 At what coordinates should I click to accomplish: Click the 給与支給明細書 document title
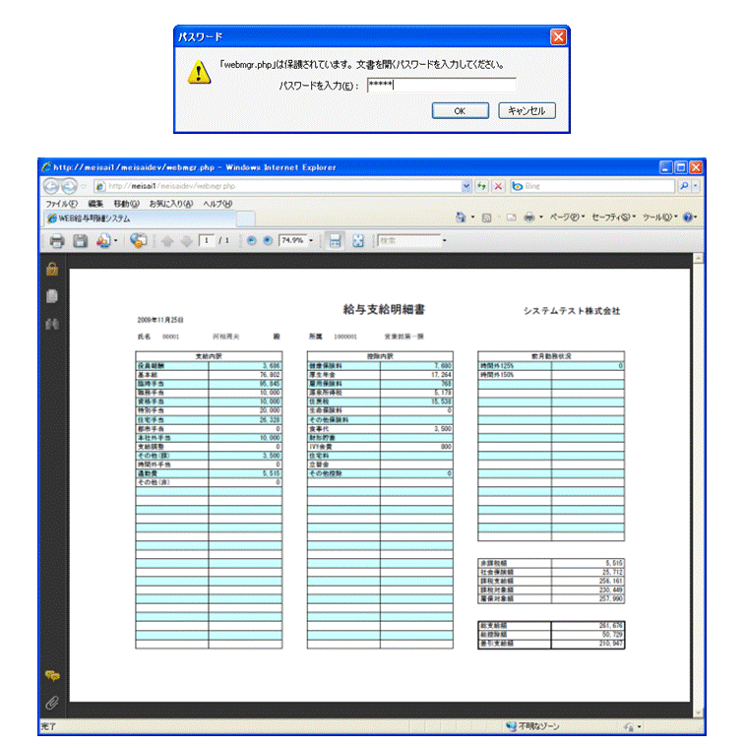[384, 310]
